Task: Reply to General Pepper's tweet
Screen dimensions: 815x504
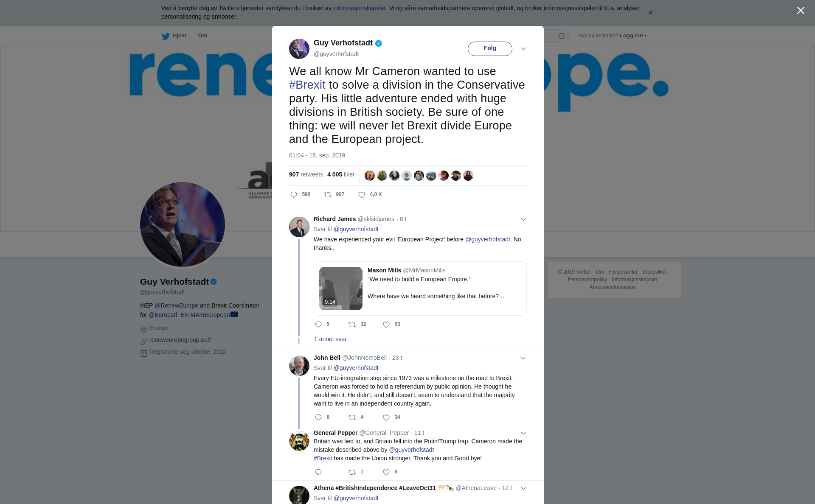Action: (x=318, y=472)
